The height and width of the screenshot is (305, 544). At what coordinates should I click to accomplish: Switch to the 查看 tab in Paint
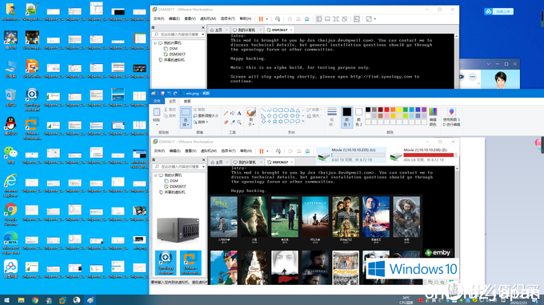coord(187,101)
